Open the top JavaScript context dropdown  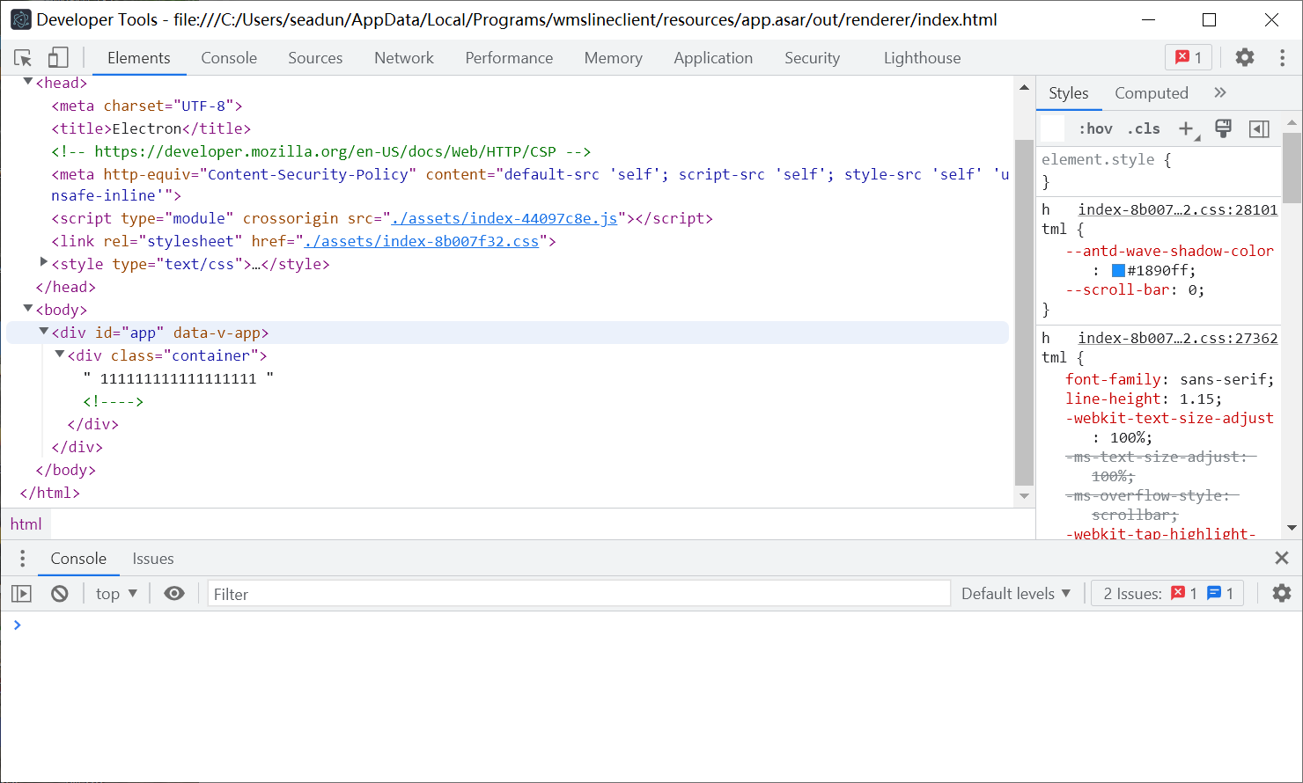point(116,594)
